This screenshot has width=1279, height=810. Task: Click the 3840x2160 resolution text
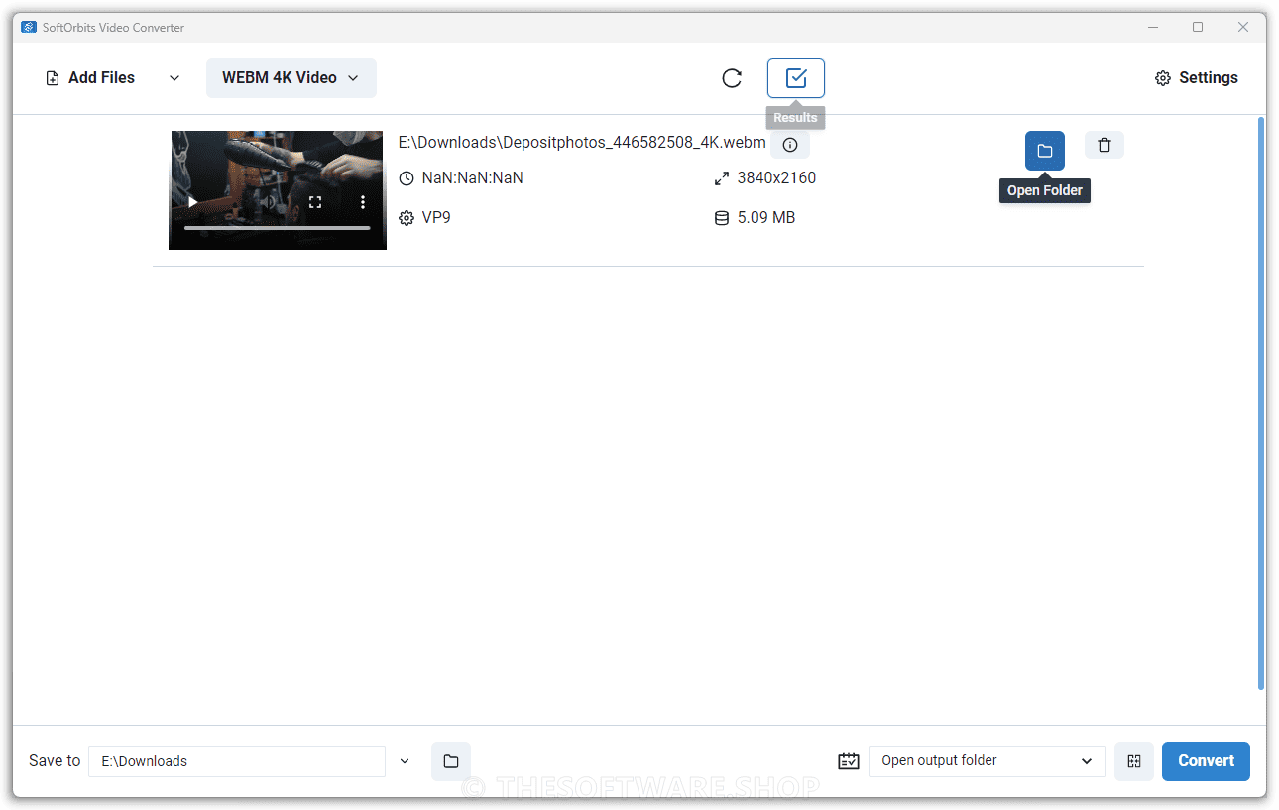pyautogui.click(x=776, y=178)
